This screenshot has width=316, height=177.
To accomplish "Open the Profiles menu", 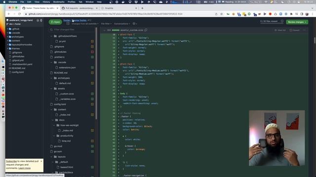I will pos(71,2).
